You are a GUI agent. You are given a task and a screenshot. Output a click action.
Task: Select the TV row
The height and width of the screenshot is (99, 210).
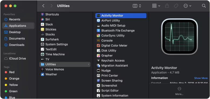(65, 59)
